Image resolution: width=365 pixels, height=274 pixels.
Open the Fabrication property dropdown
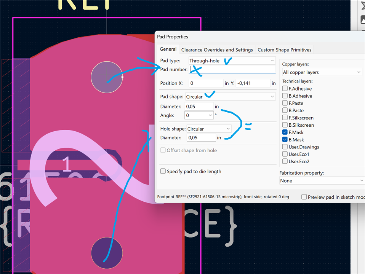tap(322, 181)
